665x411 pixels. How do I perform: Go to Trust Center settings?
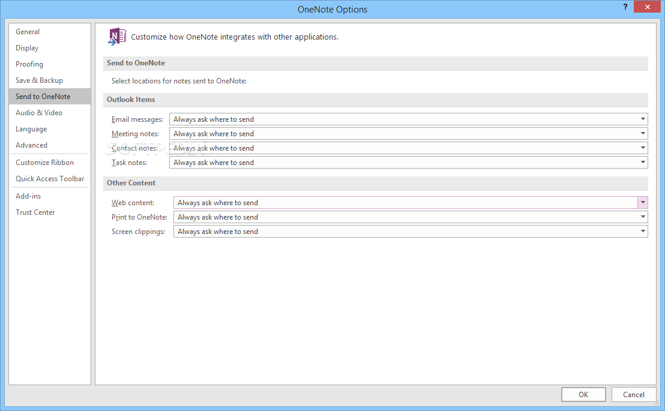[50, 212]
